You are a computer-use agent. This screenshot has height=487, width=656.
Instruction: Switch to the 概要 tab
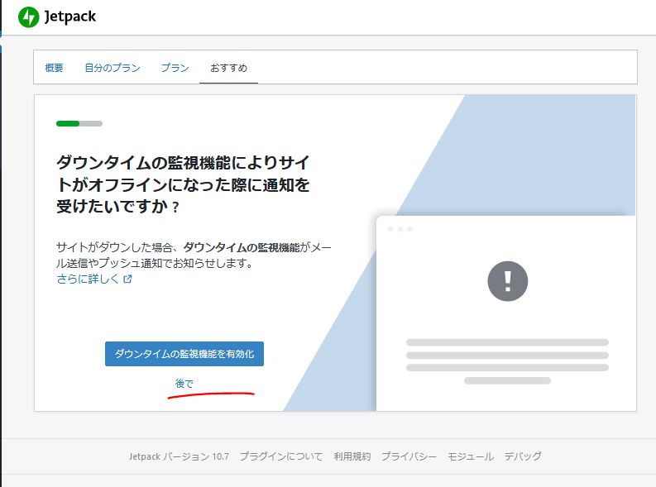point(54,68)
